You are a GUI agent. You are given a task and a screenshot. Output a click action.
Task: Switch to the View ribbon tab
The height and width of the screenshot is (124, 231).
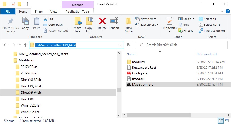point(54,12)
